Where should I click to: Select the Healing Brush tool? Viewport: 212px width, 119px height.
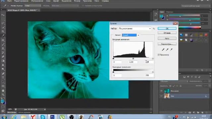pyautogui.click(x=3, y=40)
